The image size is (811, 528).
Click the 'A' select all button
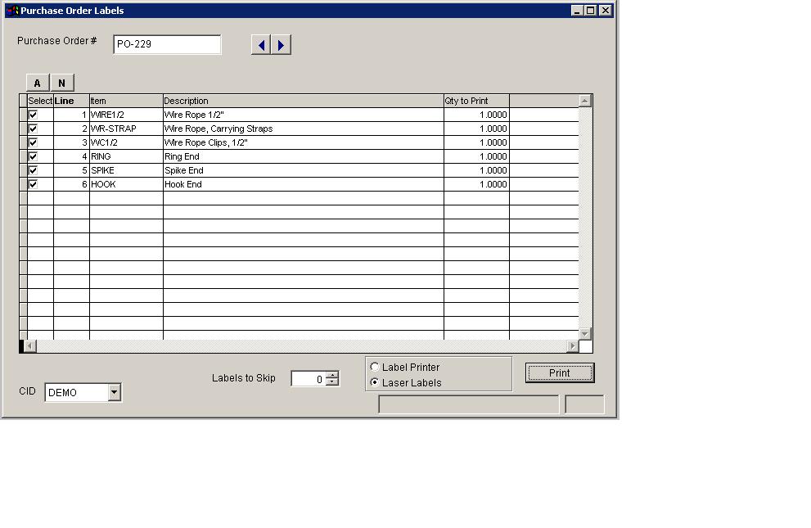click(38, 83)
